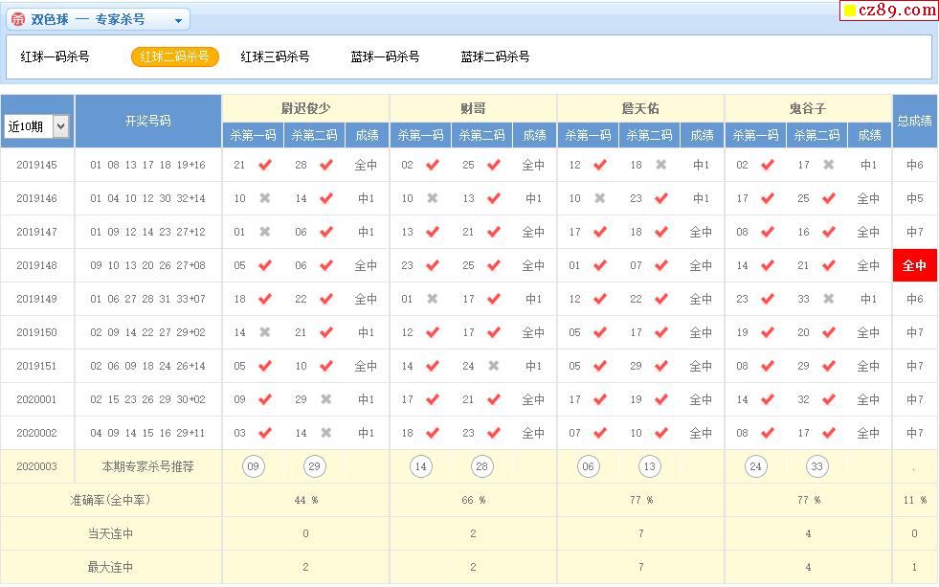Click 11 % overall accuracy value
Viewport: 939px width, 587px height.
coord(914,500)
